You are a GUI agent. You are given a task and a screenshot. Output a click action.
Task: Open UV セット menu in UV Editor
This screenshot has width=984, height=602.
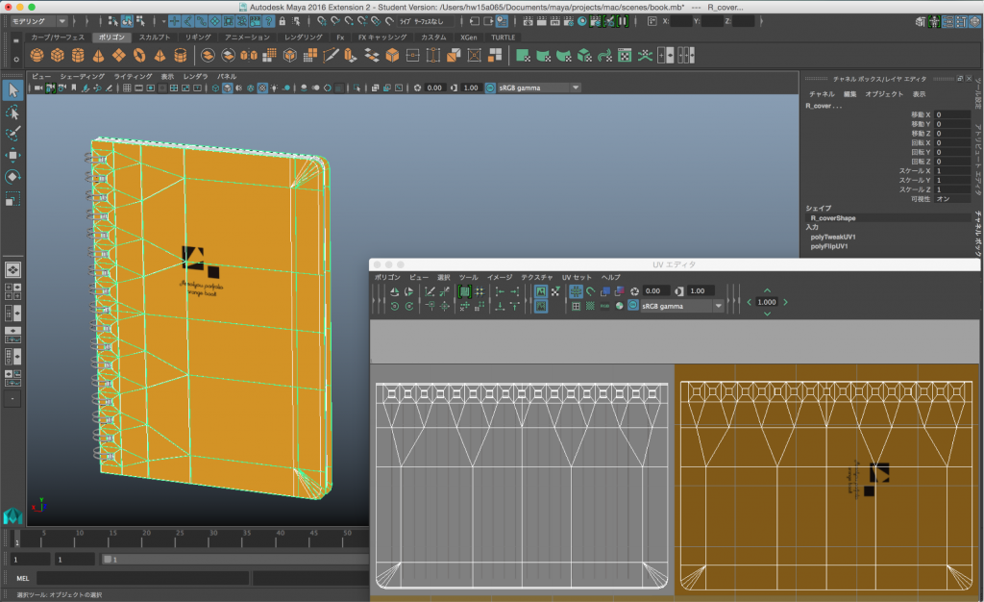(577, 278)
